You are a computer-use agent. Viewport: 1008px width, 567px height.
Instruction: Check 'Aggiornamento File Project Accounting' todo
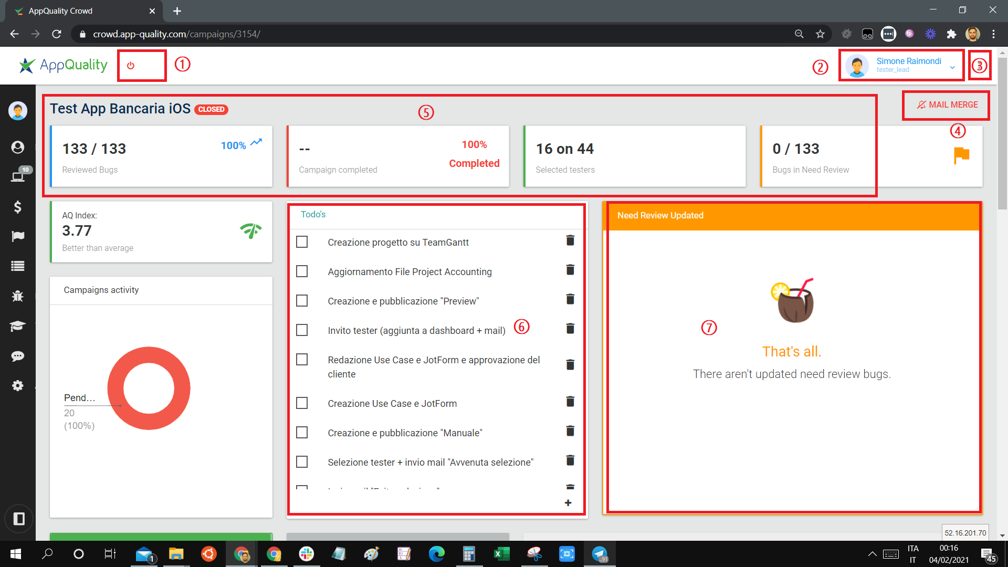click(x=302, y=271)
